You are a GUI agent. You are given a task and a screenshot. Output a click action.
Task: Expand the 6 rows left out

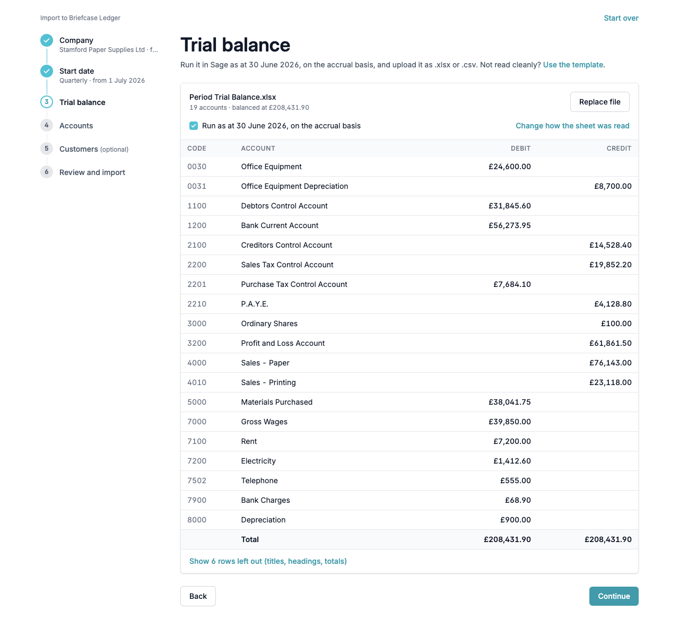pyautogui.click(x=268, y=561)
